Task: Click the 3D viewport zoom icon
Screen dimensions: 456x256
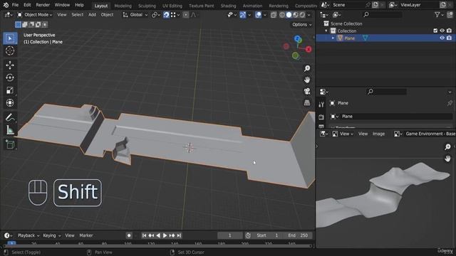Action: [x=307, y=68]
